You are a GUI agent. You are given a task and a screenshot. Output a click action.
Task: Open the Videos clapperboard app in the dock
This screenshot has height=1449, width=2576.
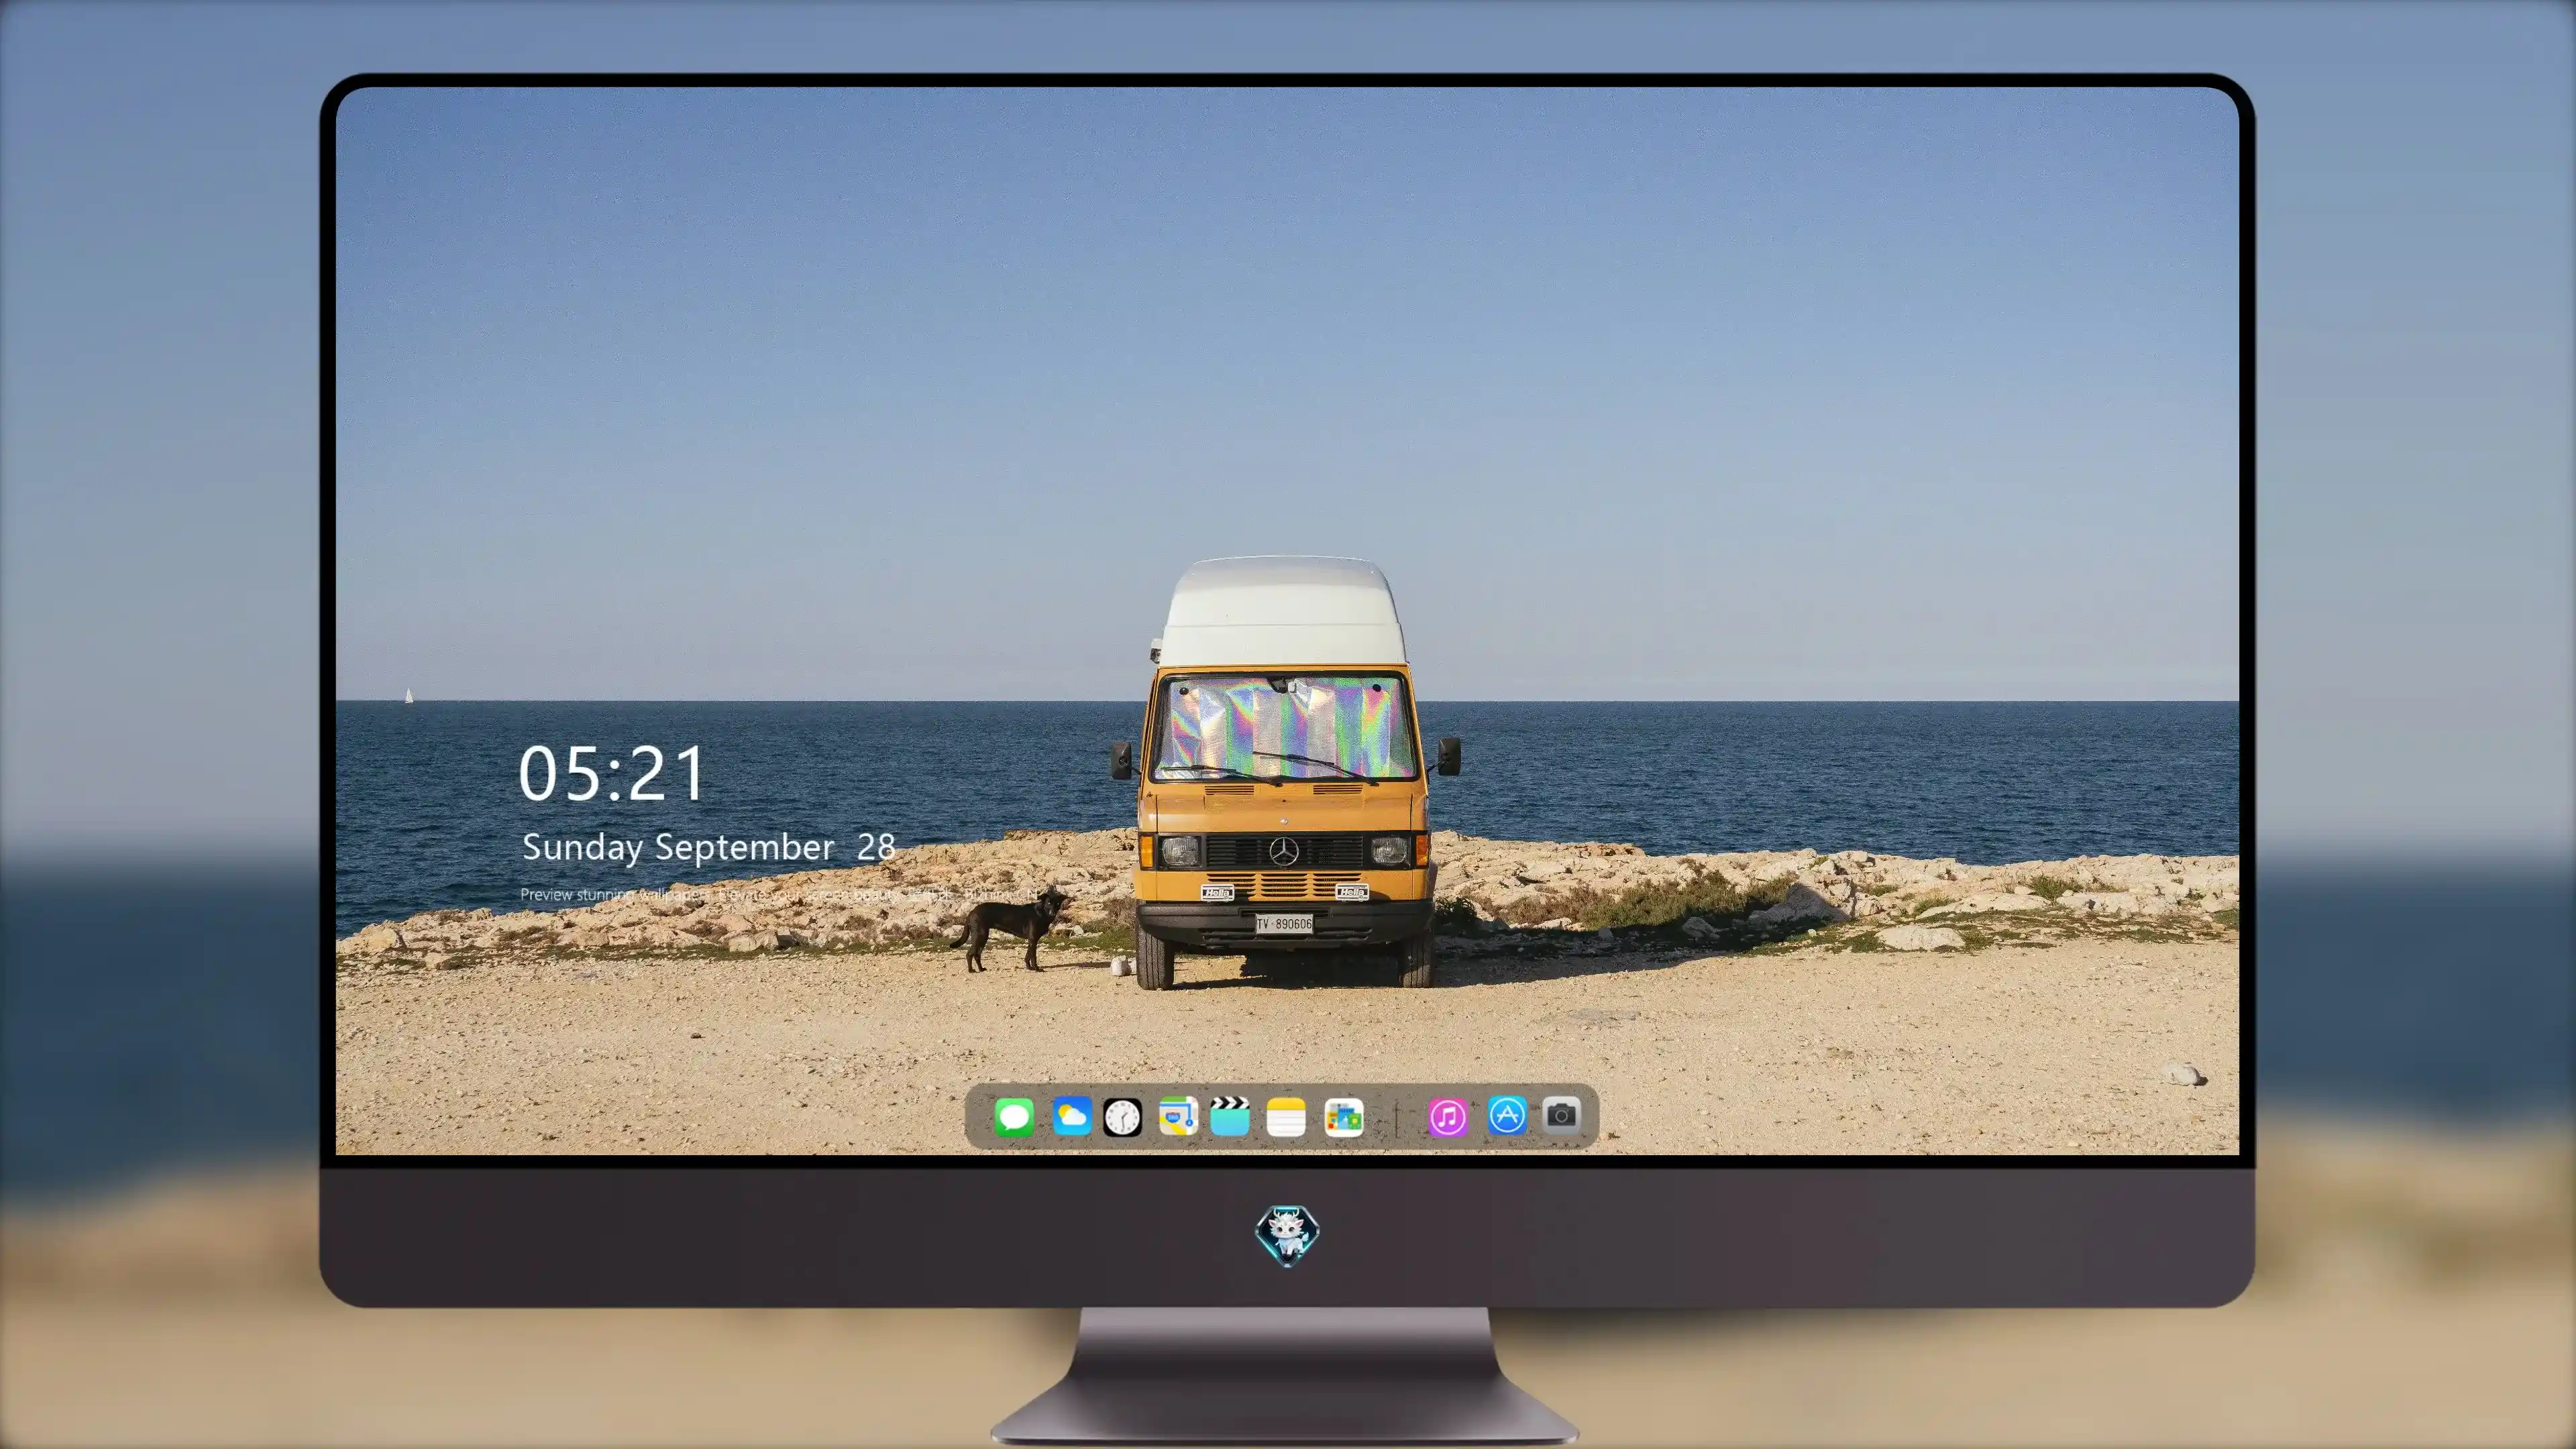[x=1230, y=1116]
